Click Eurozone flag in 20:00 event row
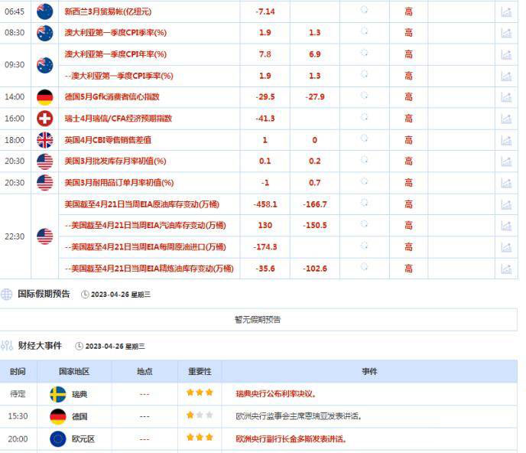 (58, 439)
